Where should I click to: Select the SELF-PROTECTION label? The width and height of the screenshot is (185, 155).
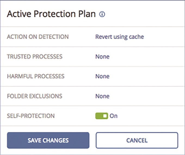pos(31,116)
